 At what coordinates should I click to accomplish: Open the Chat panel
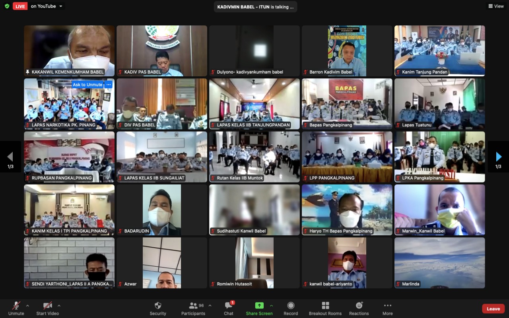tap(229, 308)
